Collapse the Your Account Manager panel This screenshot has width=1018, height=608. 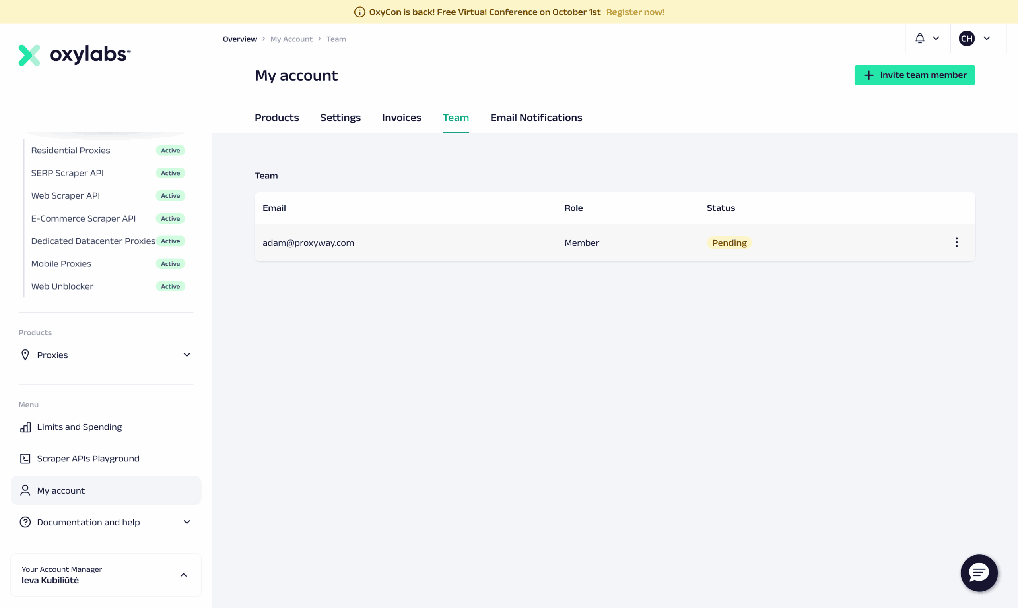pos(183,575)
